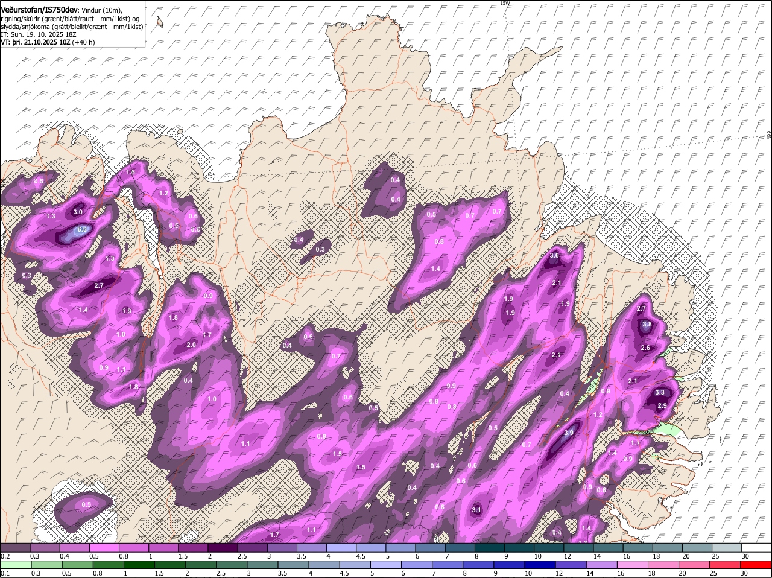
Task: Click the 3.8 precipitation value
Action: coord(647,325)
